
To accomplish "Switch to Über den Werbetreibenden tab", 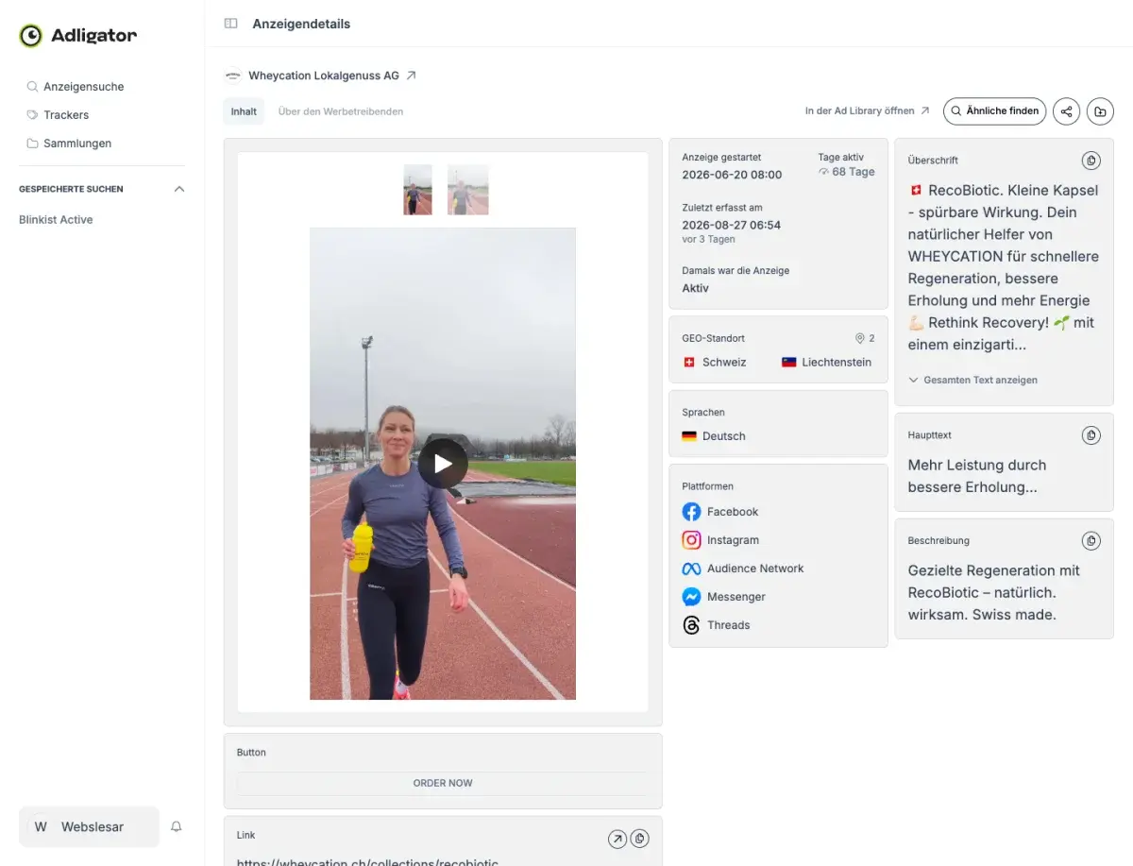I will [341, 111].
